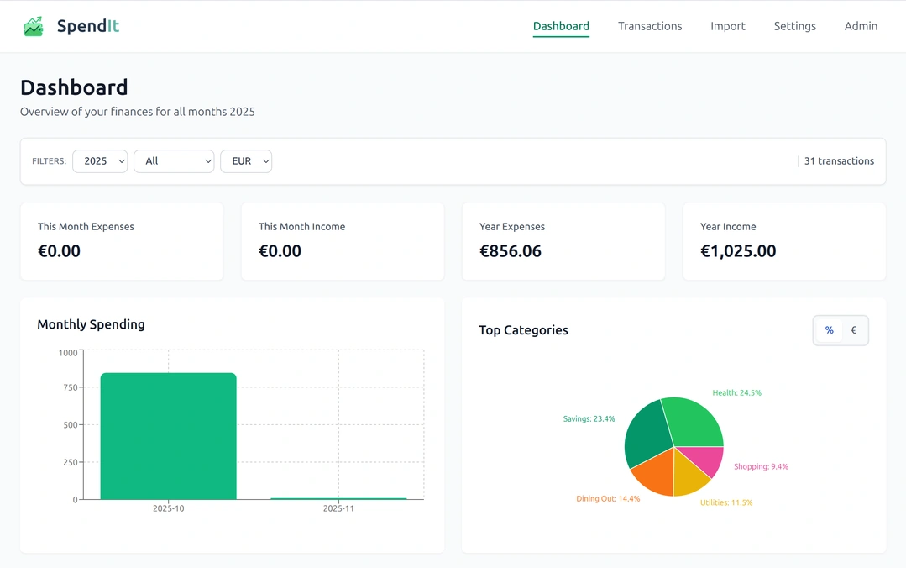The width and height of the screenshot is (906, 568).
Task: Open the Settings page
Action: coord(794,26)
